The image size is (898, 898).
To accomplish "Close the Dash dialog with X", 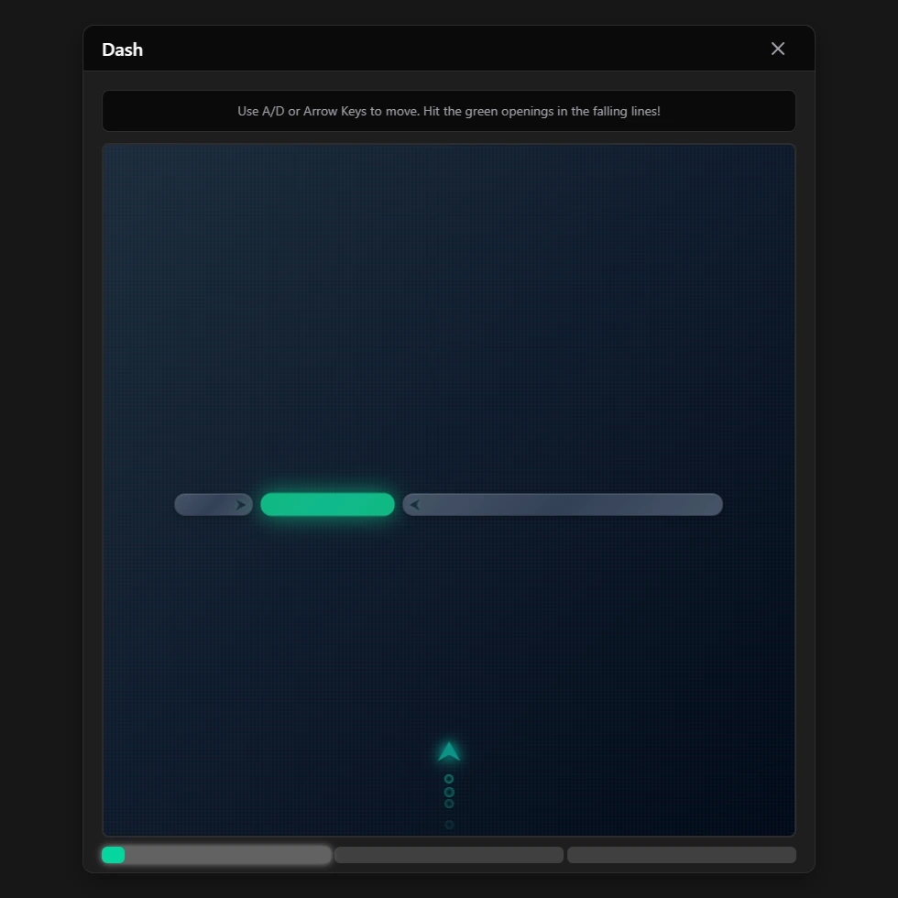I will click(778, 49).
